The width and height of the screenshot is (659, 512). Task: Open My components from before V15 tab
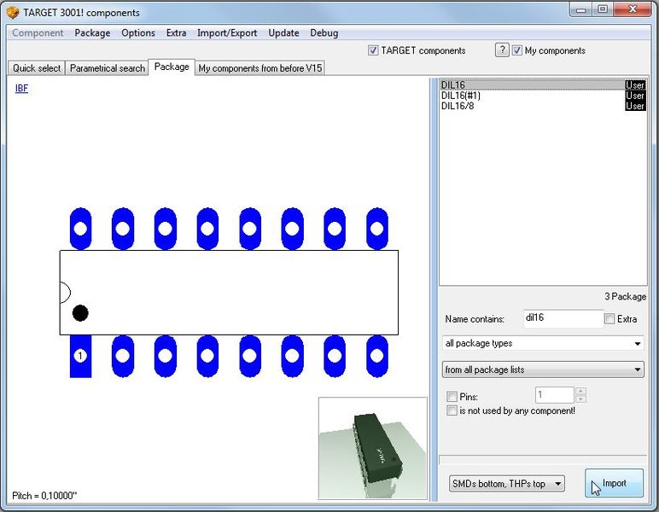pos(260,68)
